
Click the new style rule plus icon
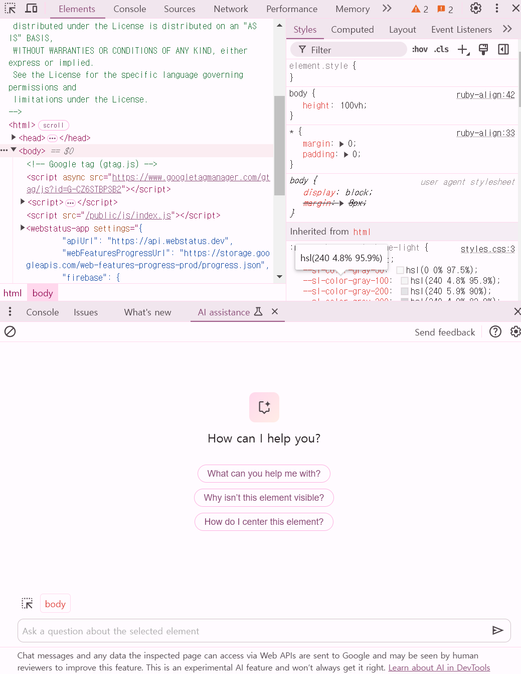point(463,49)
